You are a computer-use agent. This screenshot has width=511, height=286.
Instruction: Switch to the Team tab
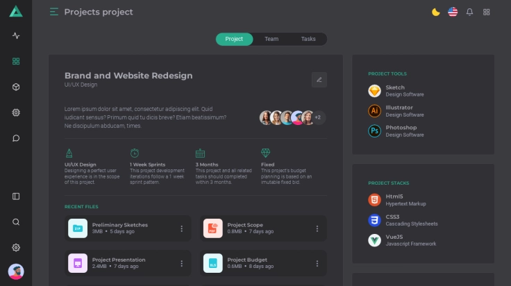[271, 39]
